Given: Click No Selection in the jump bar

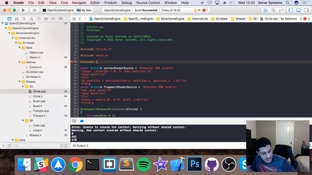Looking at the screenshot, I should [x=289, y=18].
